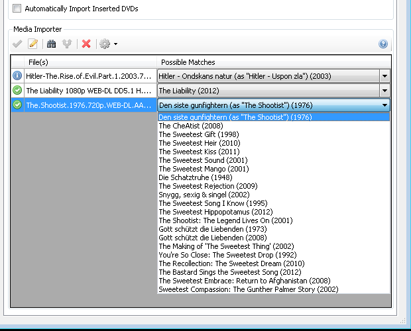Choose The Sweetest Gift (1998) option
The image size is (411, 331).
274,134
